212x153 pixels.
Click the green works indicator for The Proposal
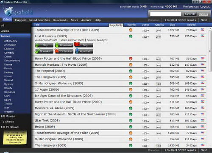click(131, 71)
